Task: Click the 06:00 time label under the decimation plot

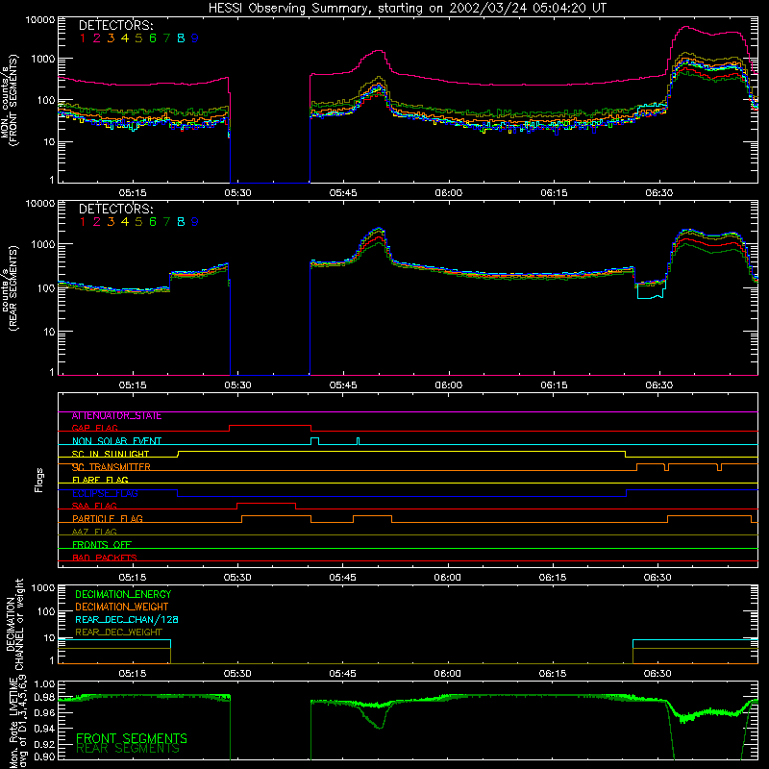Action: [447, 674]
